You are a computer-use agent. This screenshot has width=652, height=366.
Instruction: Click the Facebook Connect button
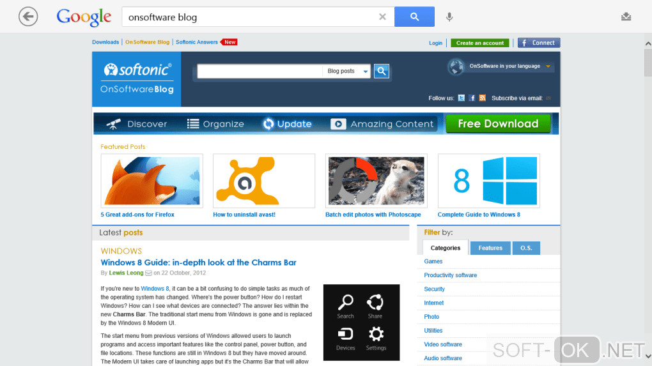pos(538,43)
